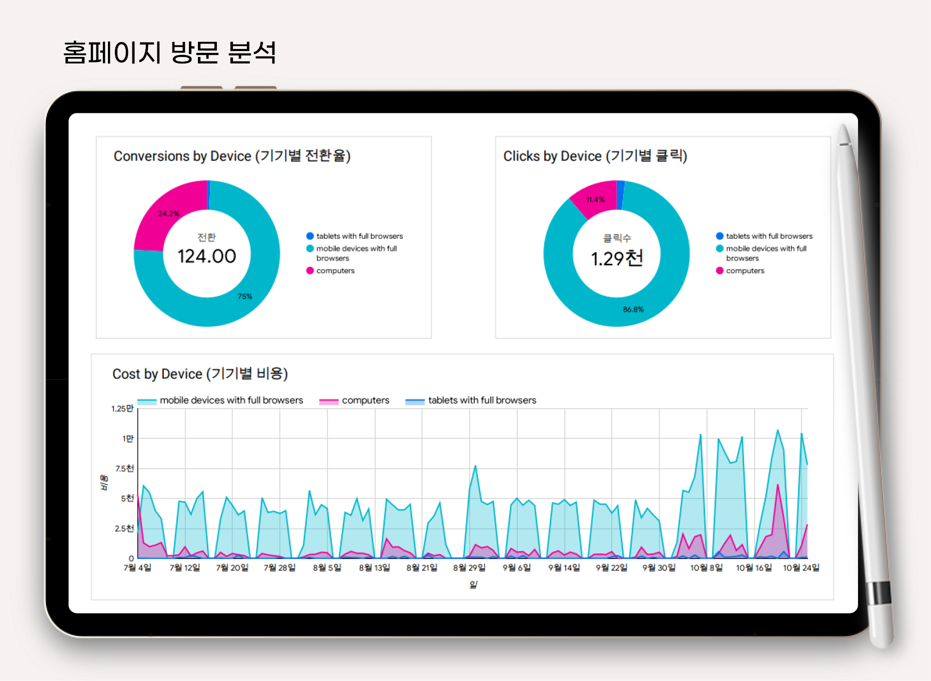
Task: Click the 일 x-axis title below the Cost chart
Action: coord(473,585)
